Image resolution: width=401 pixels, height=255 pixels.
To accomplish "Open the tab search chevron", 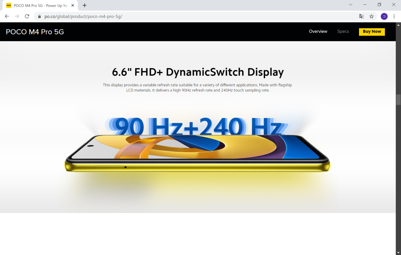I will (351, 5).
